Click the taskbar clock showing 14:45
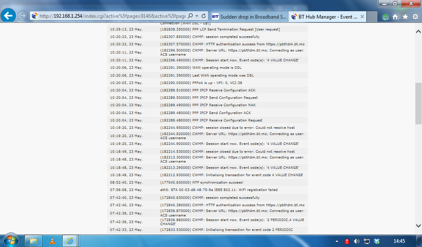Screen dimensions: 422x247 [x=399, y=241]
